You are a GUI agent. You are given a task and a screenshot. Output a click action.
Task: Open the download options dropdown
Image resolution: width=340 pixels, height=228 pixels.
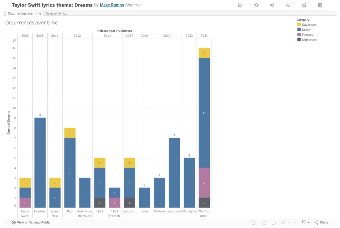tap(309, 222)
